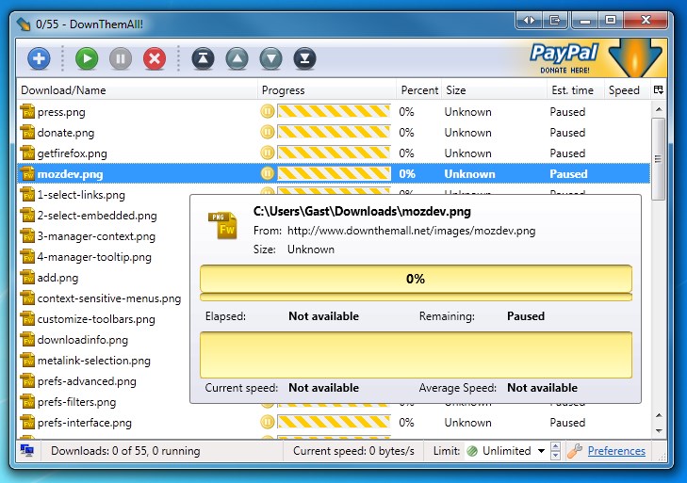
Task: Select 1-select-links.png in list
Action: click(81, 195)
